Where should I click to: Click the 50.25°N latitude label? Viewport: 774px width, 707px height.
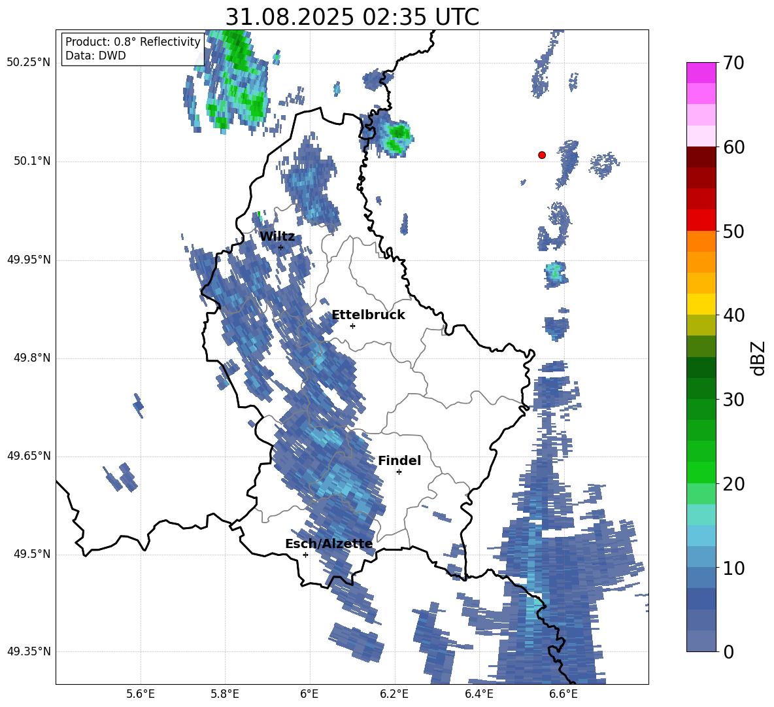point(29,63)
